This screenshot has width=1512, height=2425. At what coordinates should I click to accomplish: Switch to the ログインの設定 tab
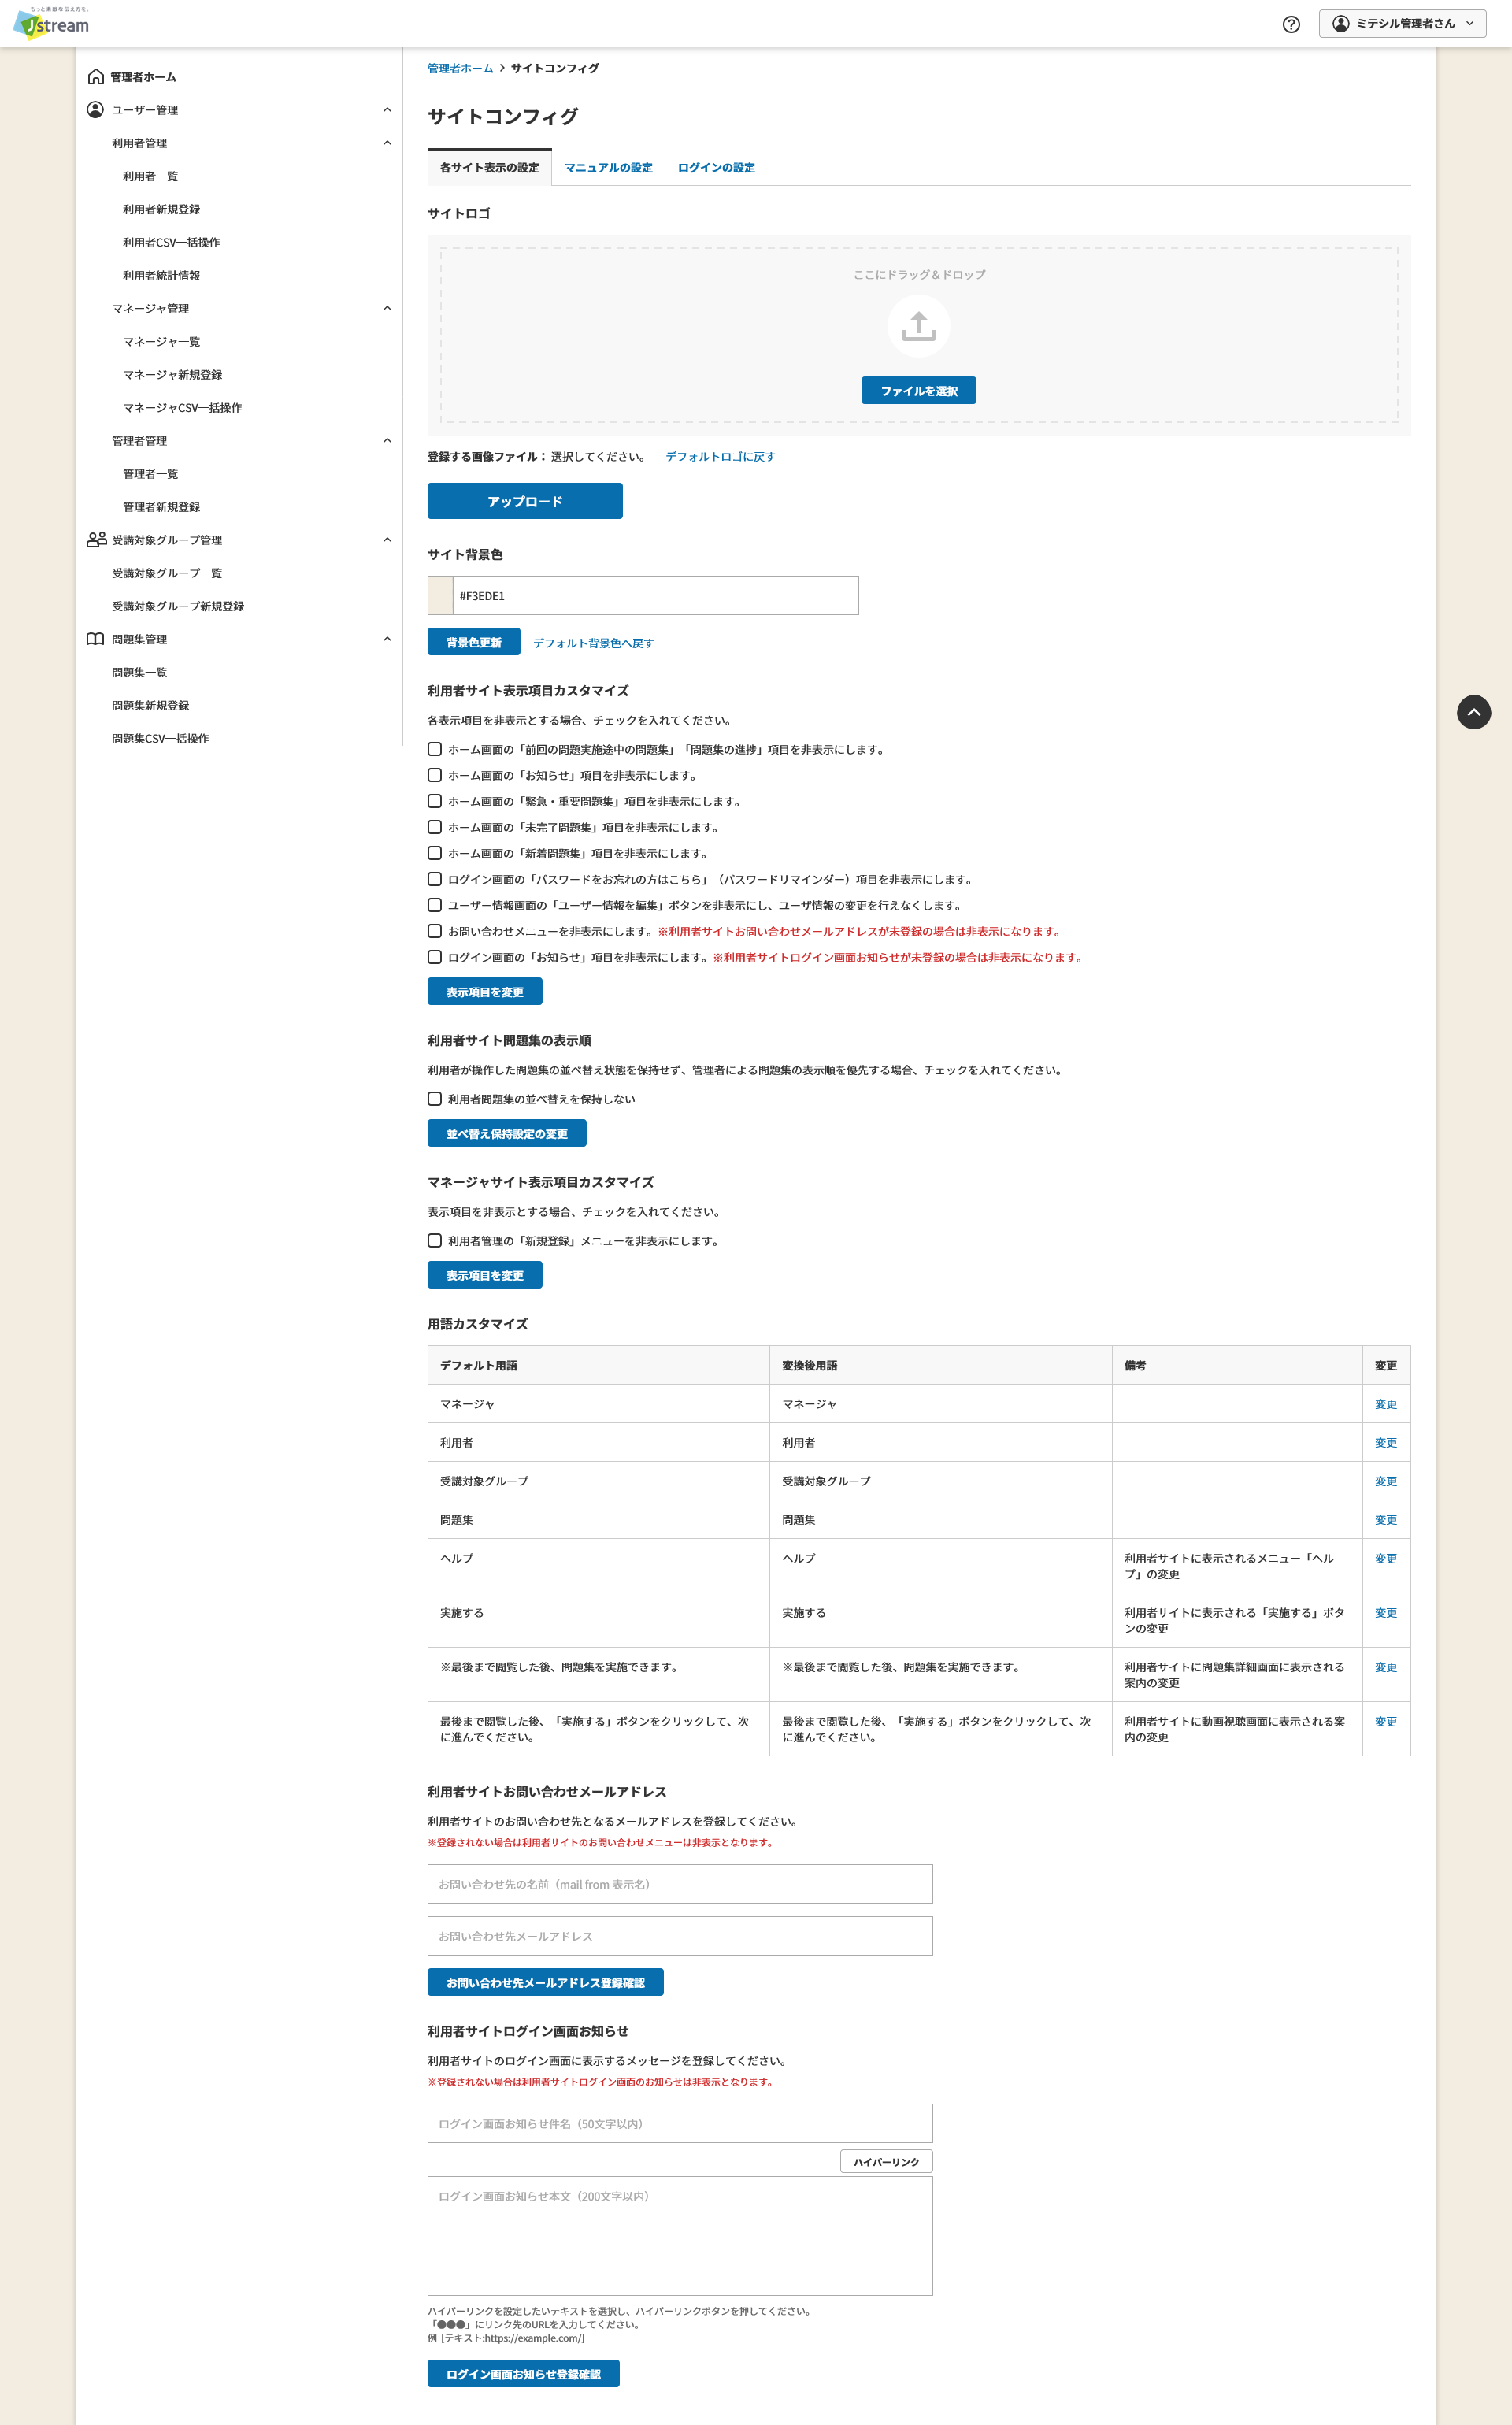pyautogui.click(x=716, y=168)
